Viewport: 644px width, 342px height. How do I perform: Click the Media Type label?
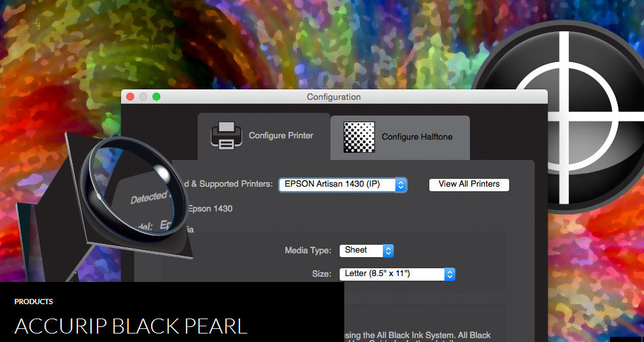(x=308, y=250)
